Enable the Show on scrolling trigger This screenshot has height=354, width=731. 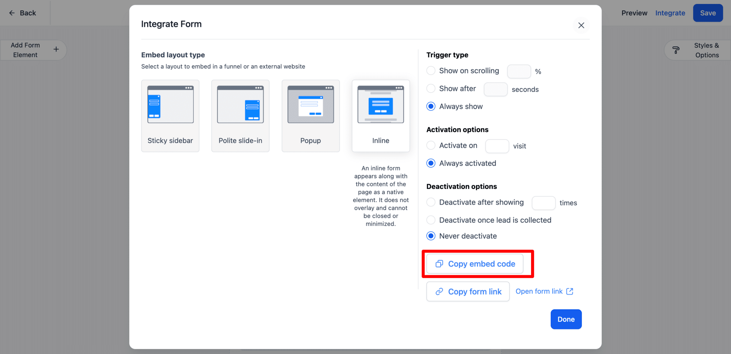coord(431,71)
